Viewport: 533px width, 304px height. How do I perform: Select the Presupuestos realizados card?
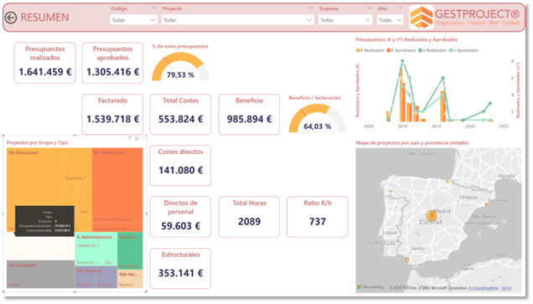click(44, 63)
